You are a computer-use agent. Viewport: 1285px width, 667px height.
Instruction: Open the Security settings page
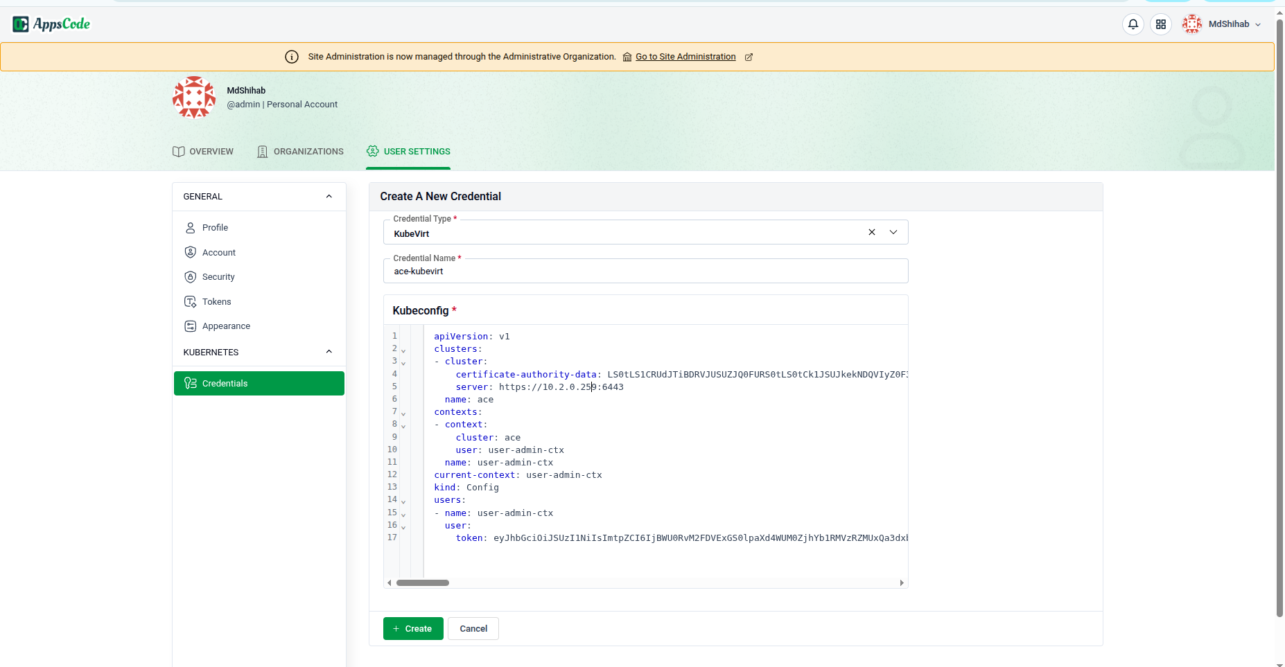pos(259,277)
